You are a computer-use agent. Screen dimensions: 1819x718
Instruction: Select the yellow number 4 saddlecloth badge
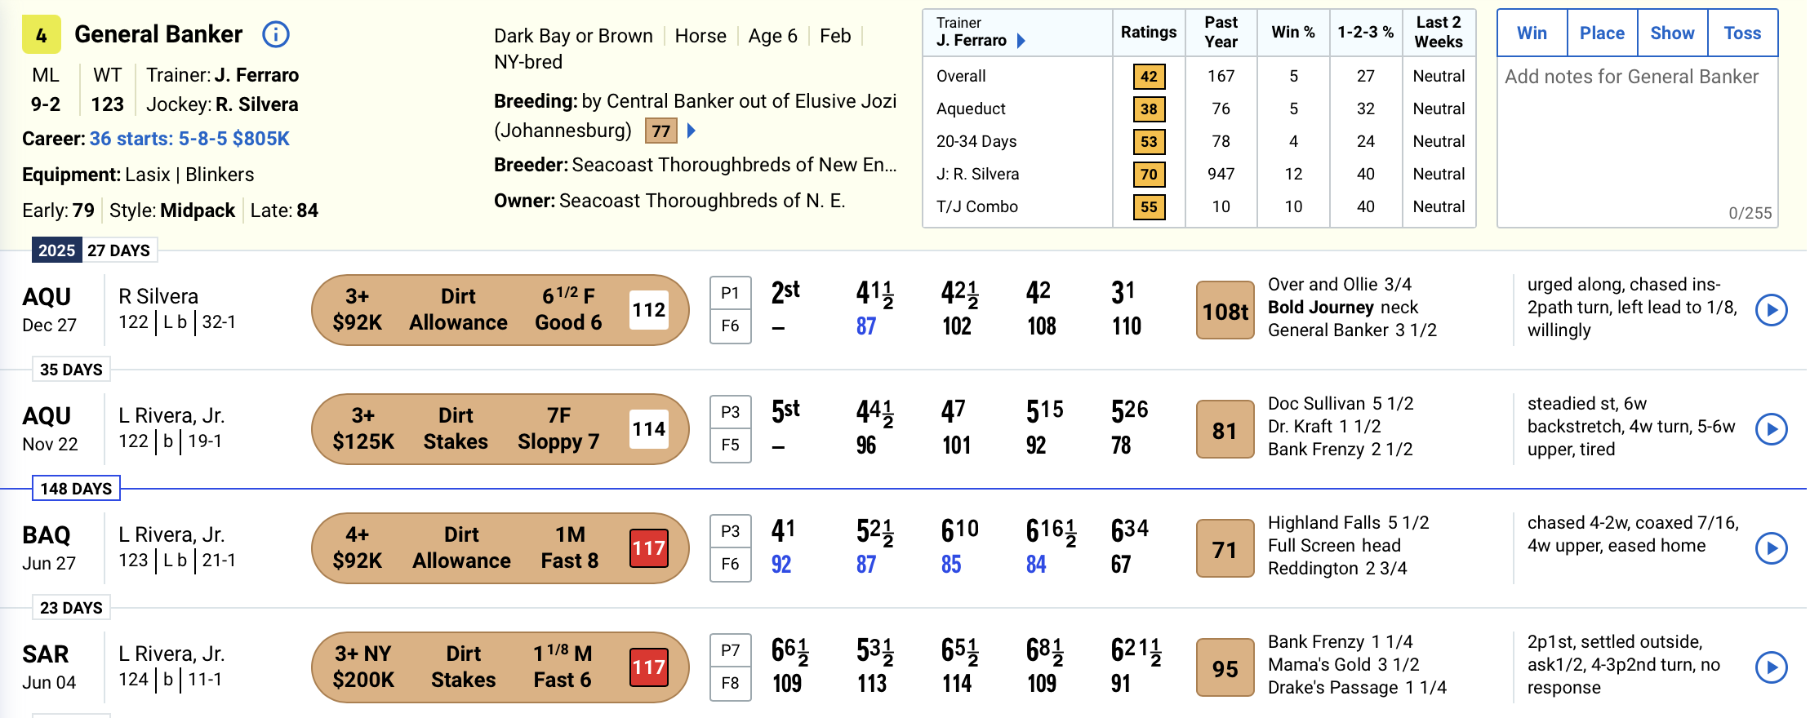pos(41,35)
